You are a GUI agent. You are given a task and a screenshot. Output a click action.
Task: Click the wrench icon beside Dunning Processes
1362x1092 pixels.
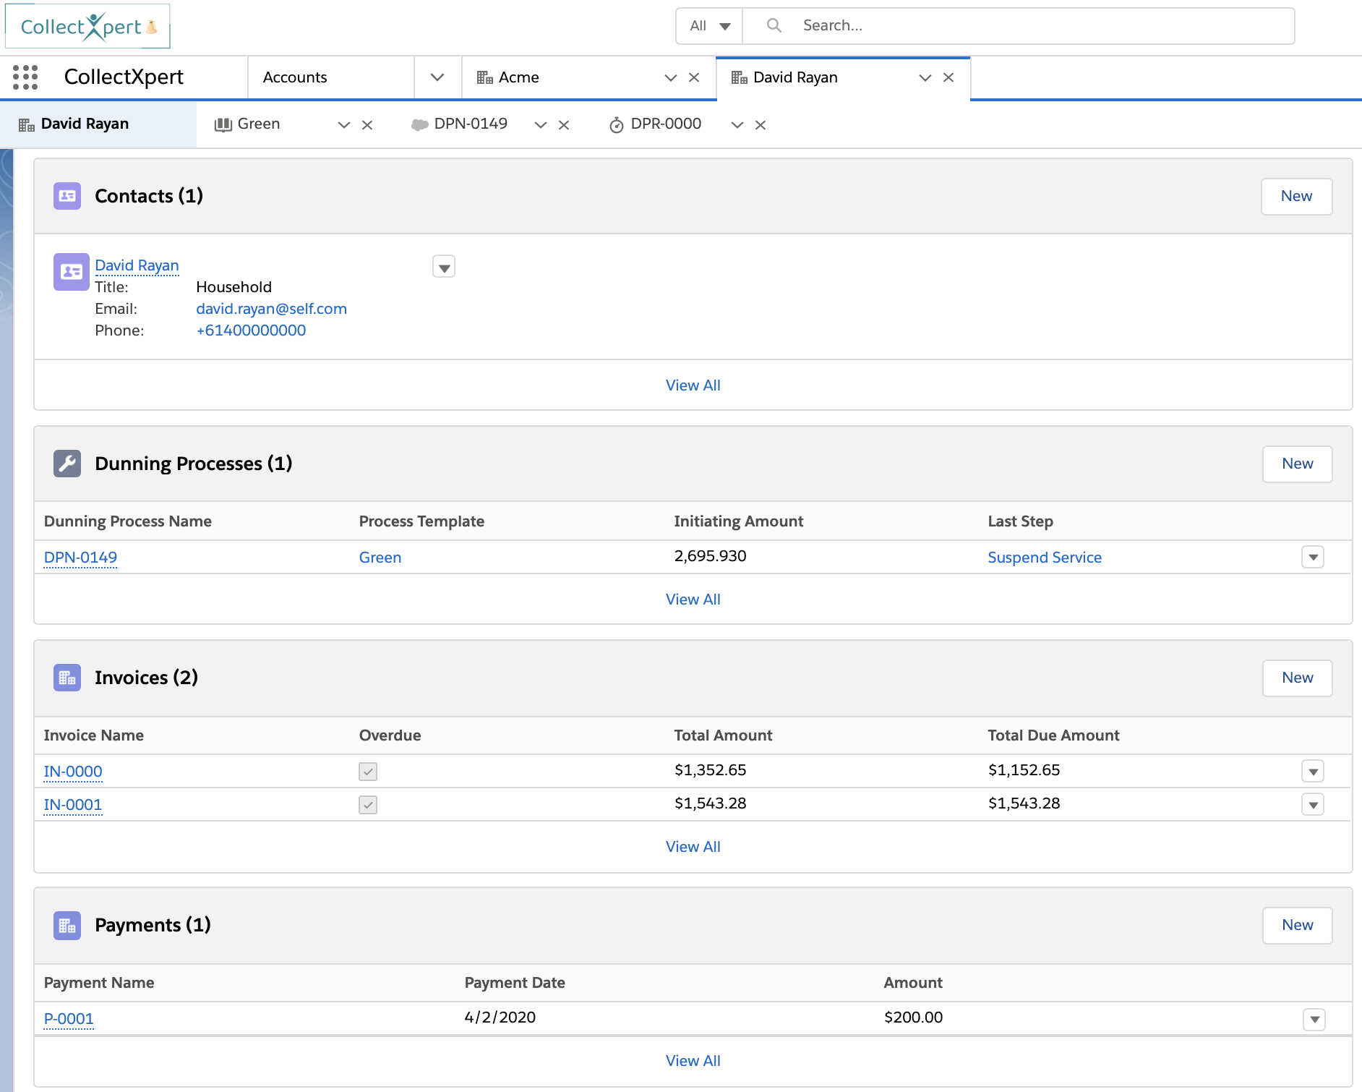click(x=67, y=464)
